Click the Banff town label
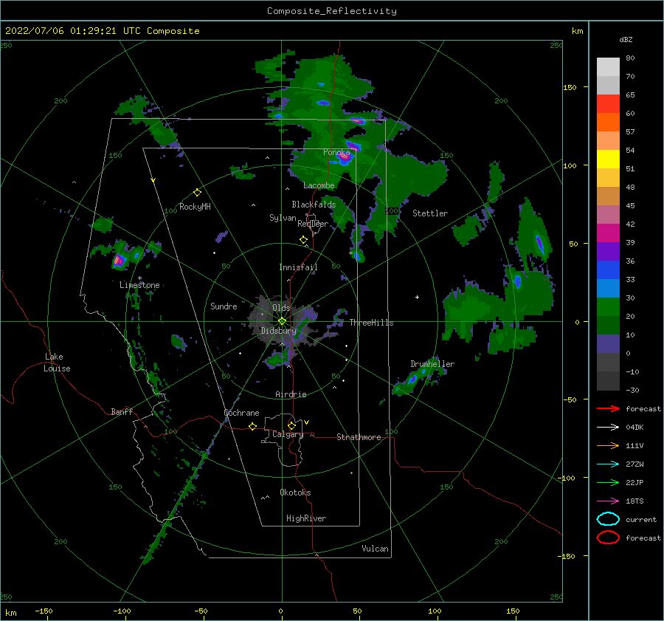This screenshot has height=621, width=664. point(122,411)
